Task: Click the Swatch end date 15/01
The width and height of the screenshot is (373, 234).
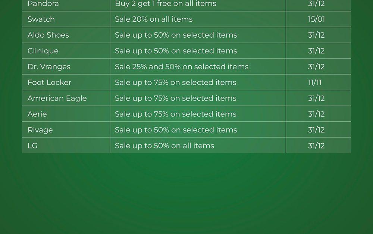Action: [x=316, y=19]
